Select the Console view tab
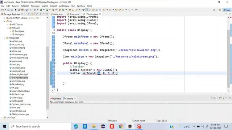This screenshot has width=232, height=130. pyautogui.click(x=69, y=99)
